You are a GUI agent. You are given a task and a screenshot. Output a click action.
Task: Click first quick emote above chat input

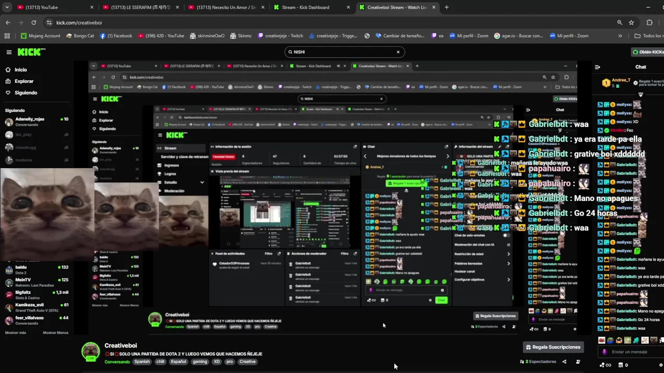(602, 340)
